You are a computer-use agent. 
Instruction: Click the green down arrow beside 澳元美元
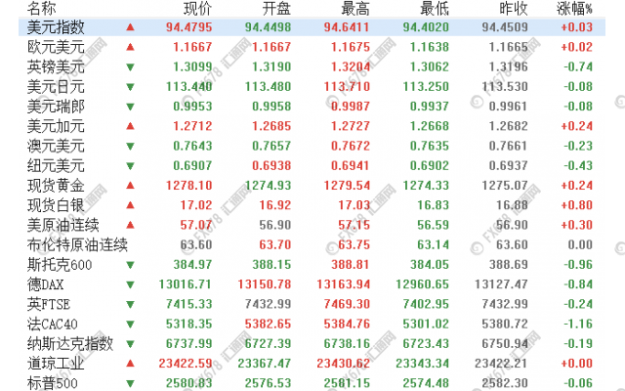tap(130, 147)
